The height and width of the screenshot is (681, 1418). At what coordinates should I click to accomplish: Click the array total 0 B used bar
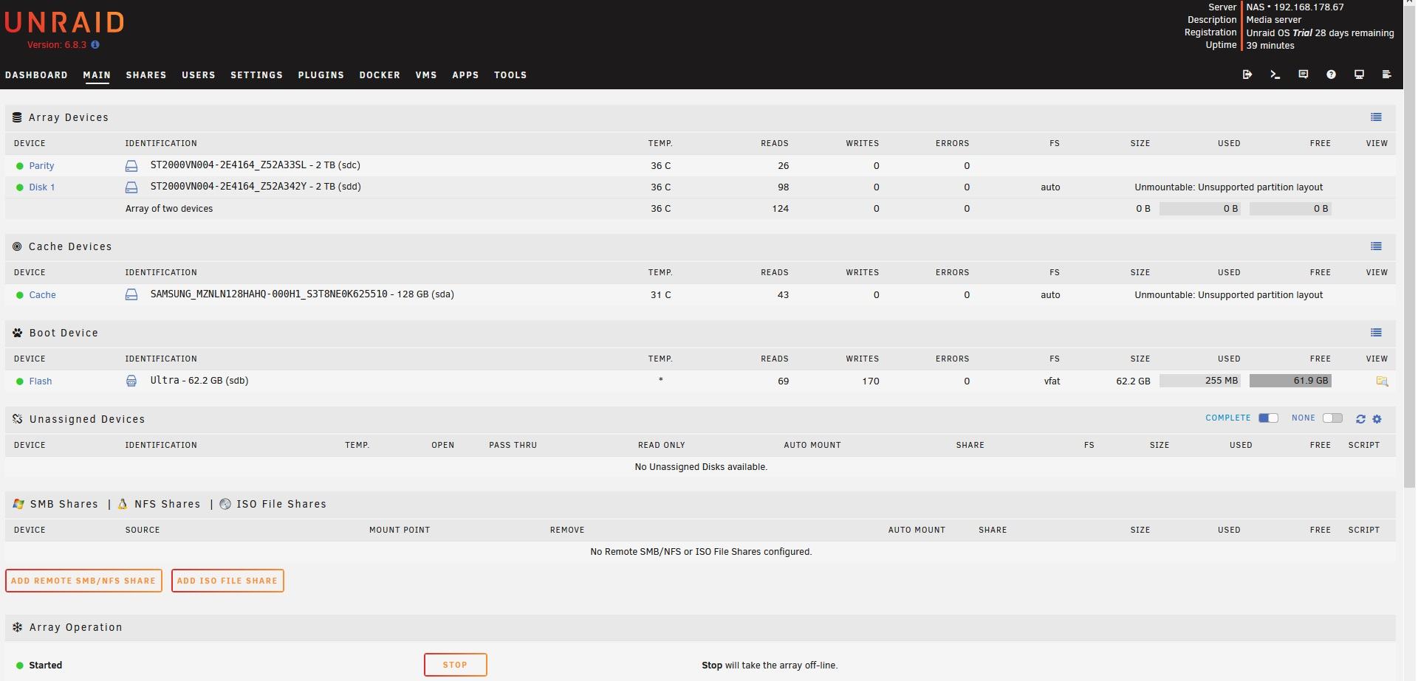point(1200,209)
